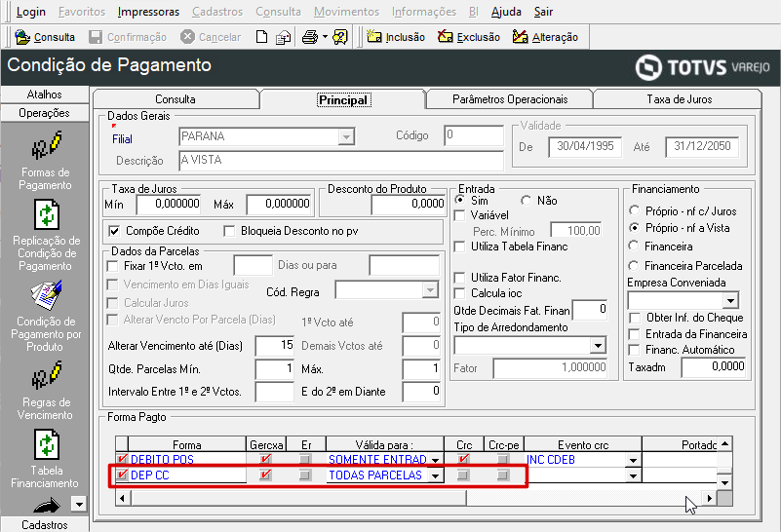Open Tabela Financiamento sidebar icon
781x532 pixels.
click(x=47, y=444)
